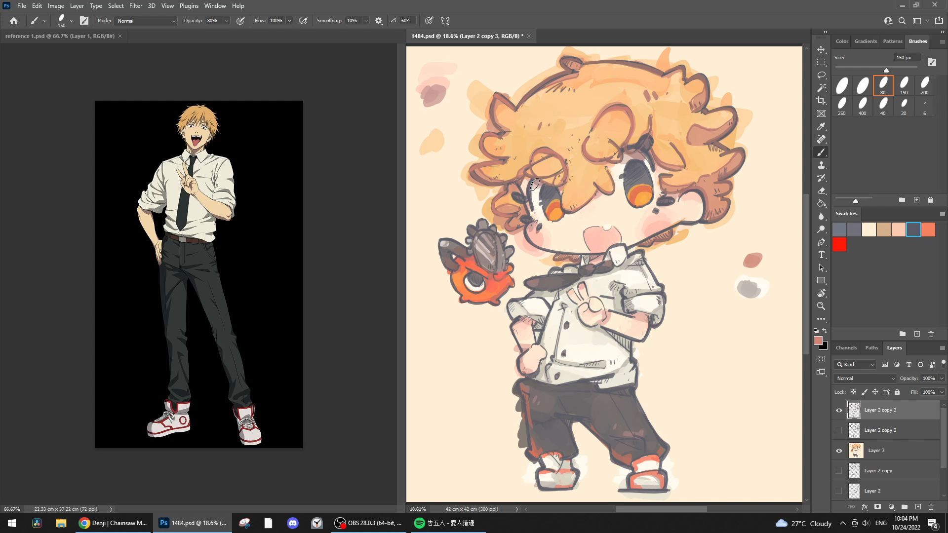948x533 pixels.
Task: Toggle airbrush build-up effects
Action: 303,21
